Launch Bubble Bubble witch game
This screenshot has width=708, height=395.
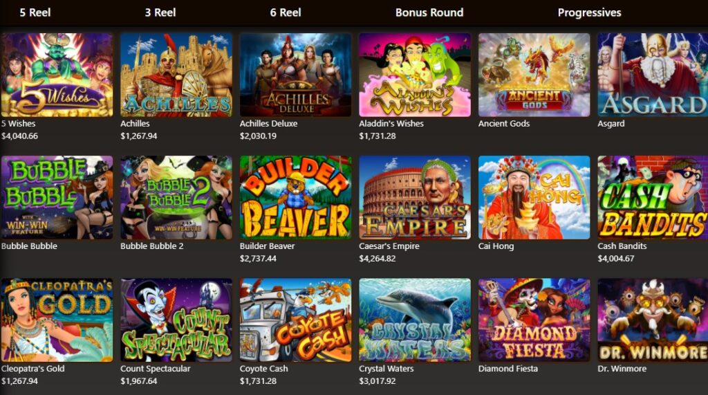57,198
